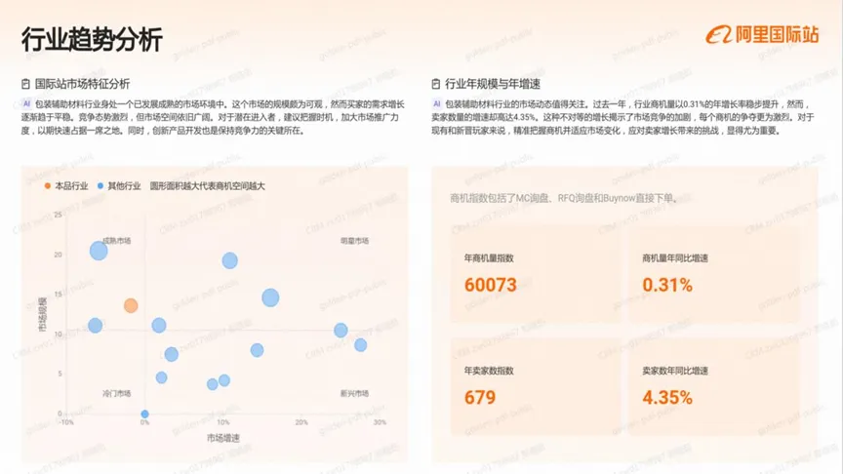Click the clipboard icon beside 国际站市场特征分析
843x474 pixels.
click(x=25, y=84)
